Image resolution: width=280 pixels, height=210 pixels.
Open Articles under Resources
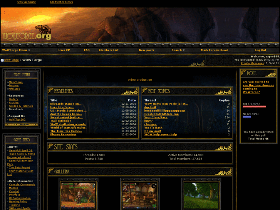[x=14, y=102]
